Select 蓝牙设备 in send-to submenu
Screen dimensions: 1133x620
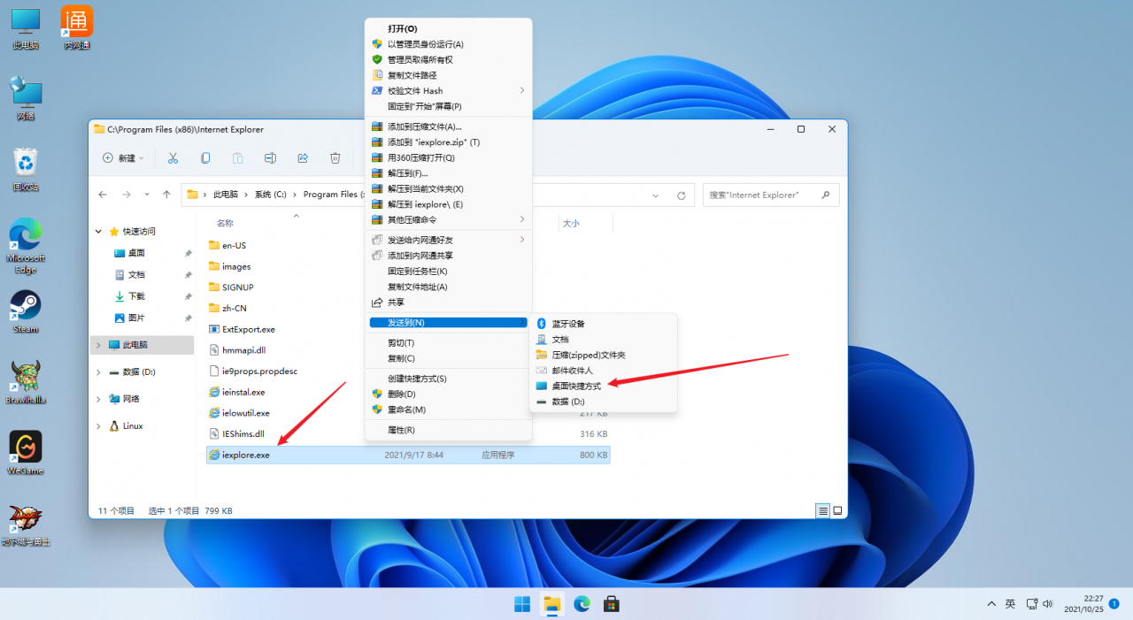point(603,324)
